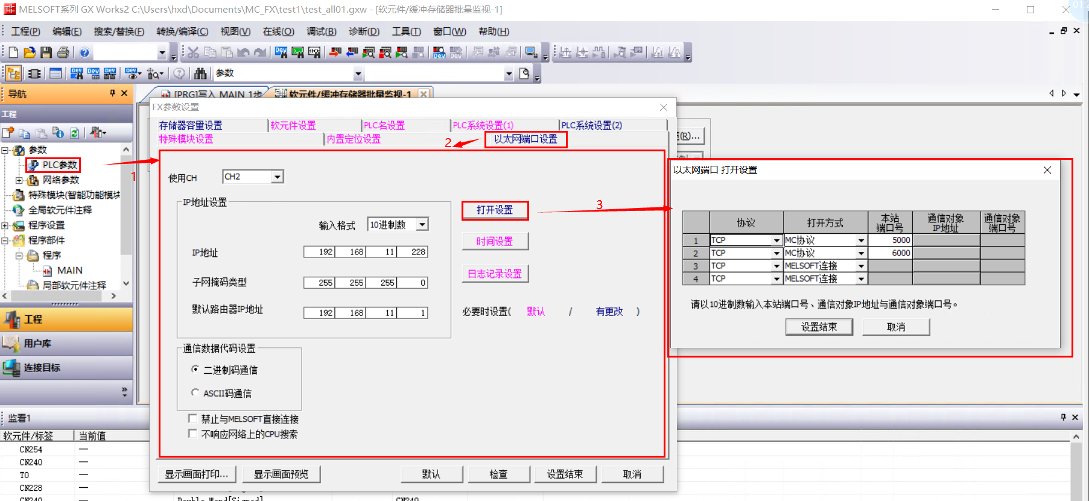
Task: Expand the 网络参数 tree node
Action: [19, 180]
